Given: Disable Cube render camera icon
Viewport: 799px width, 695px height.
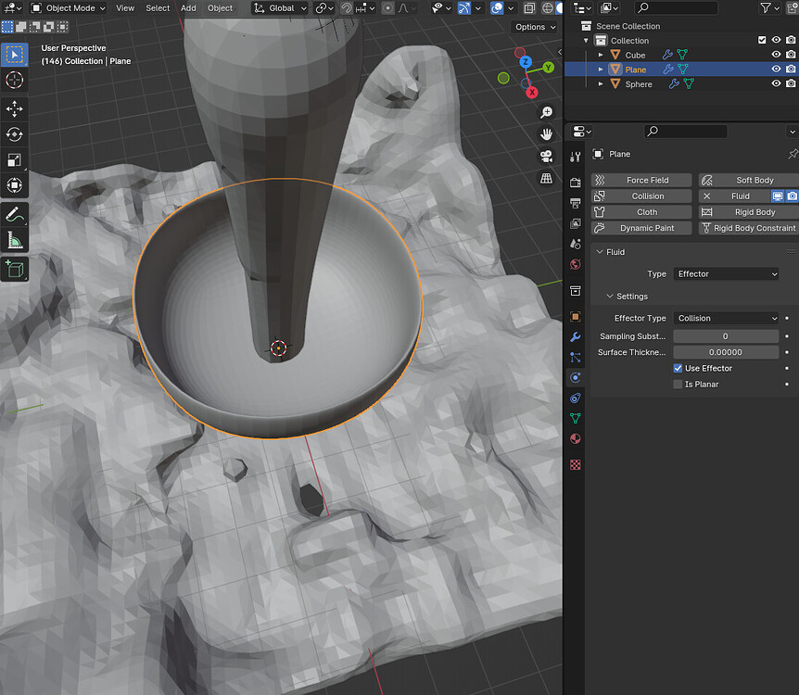Looking at the screenshot, I should [791, 55].
